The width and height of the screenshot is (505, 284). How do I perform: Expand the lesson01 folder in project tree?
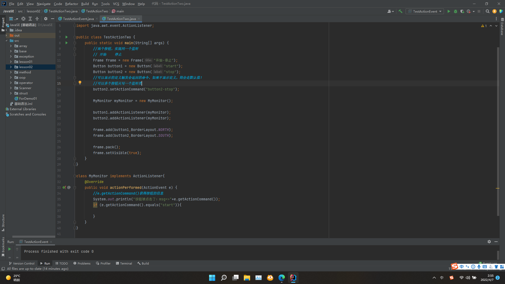click(11, 62)
